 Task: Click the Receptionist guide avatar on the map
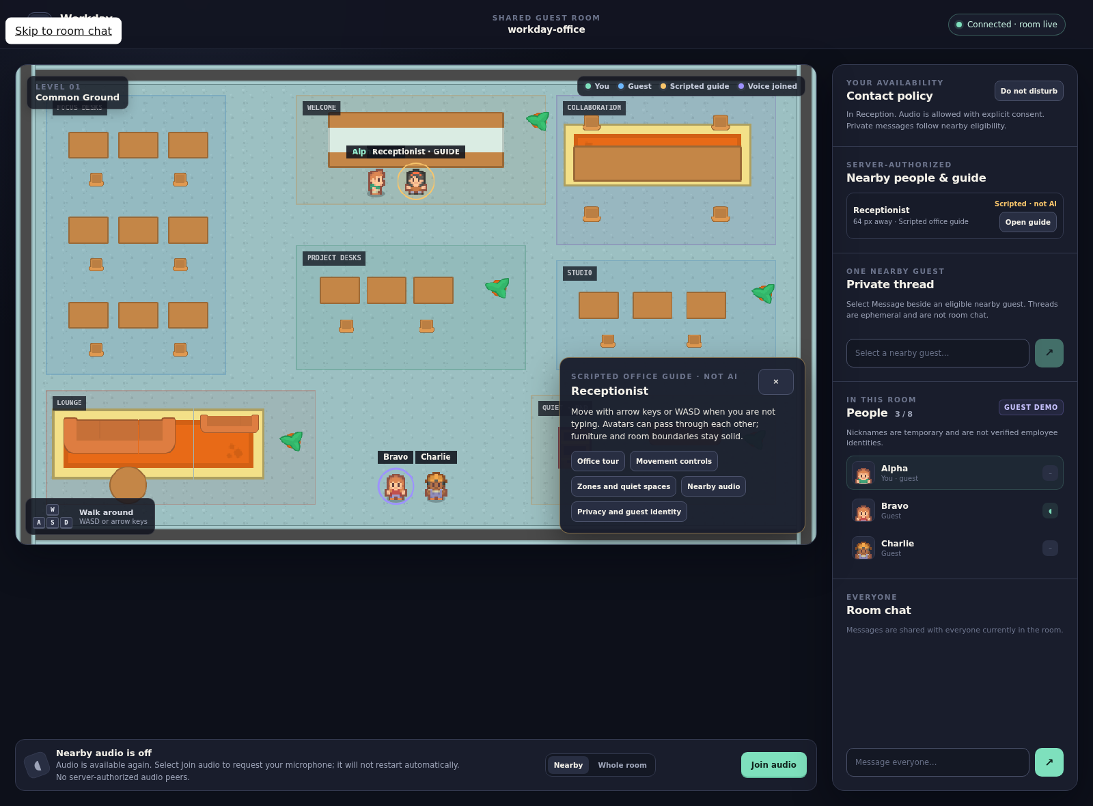[416, 182]
